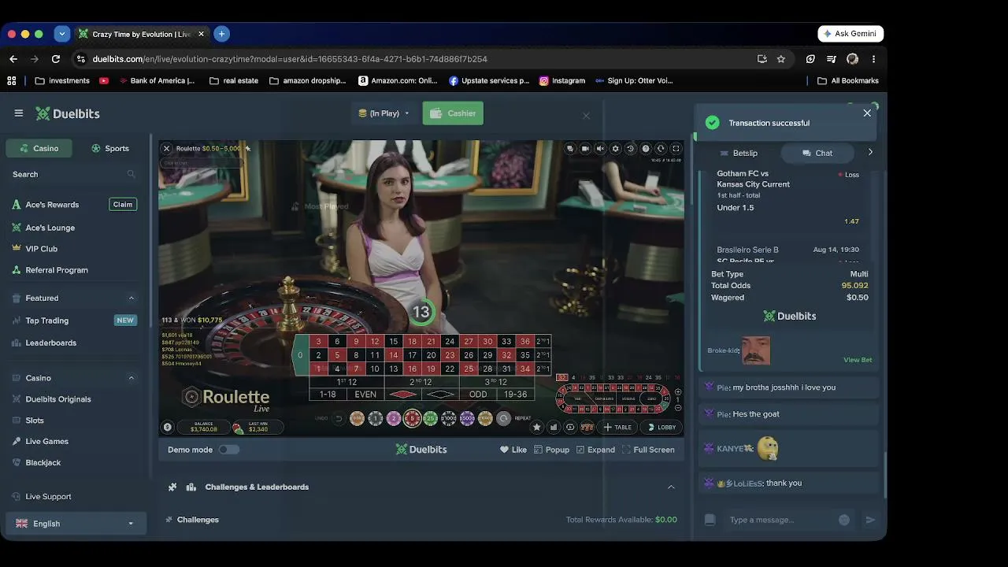Open favorite bets star icon
This screenshot has width=1008, height=567.
pyautogui.click(x=537, y=427)
